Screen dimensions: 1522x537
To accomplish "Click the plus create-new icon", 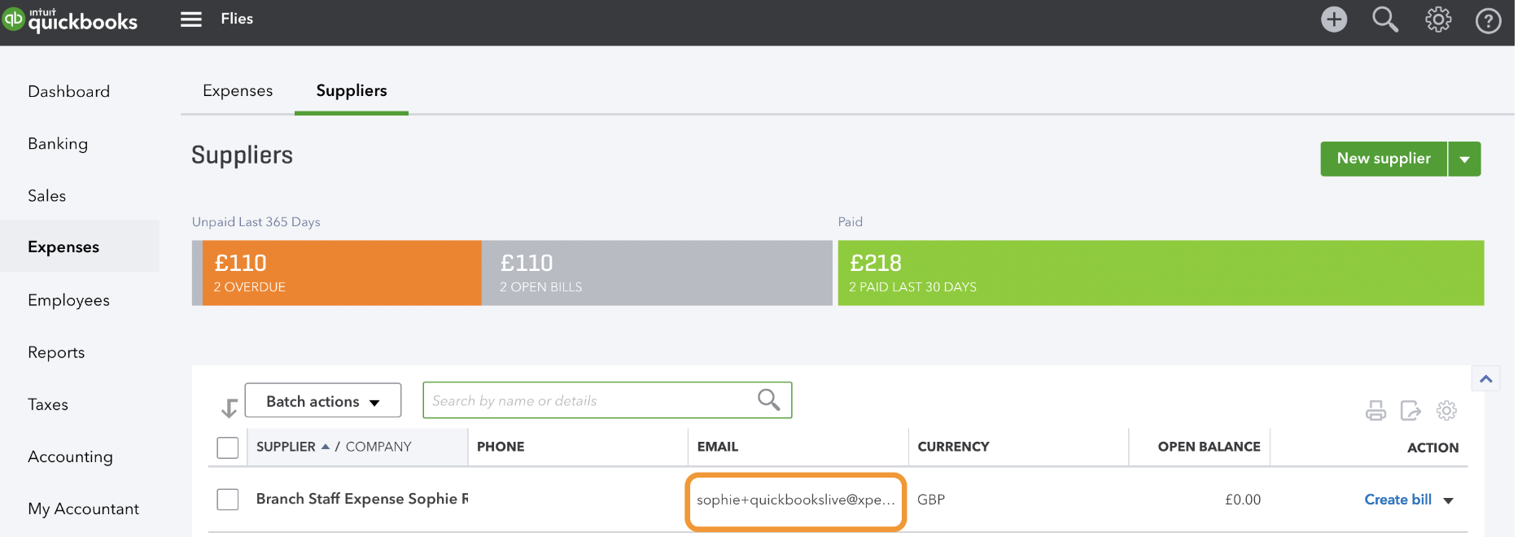I will (1334, 20).
